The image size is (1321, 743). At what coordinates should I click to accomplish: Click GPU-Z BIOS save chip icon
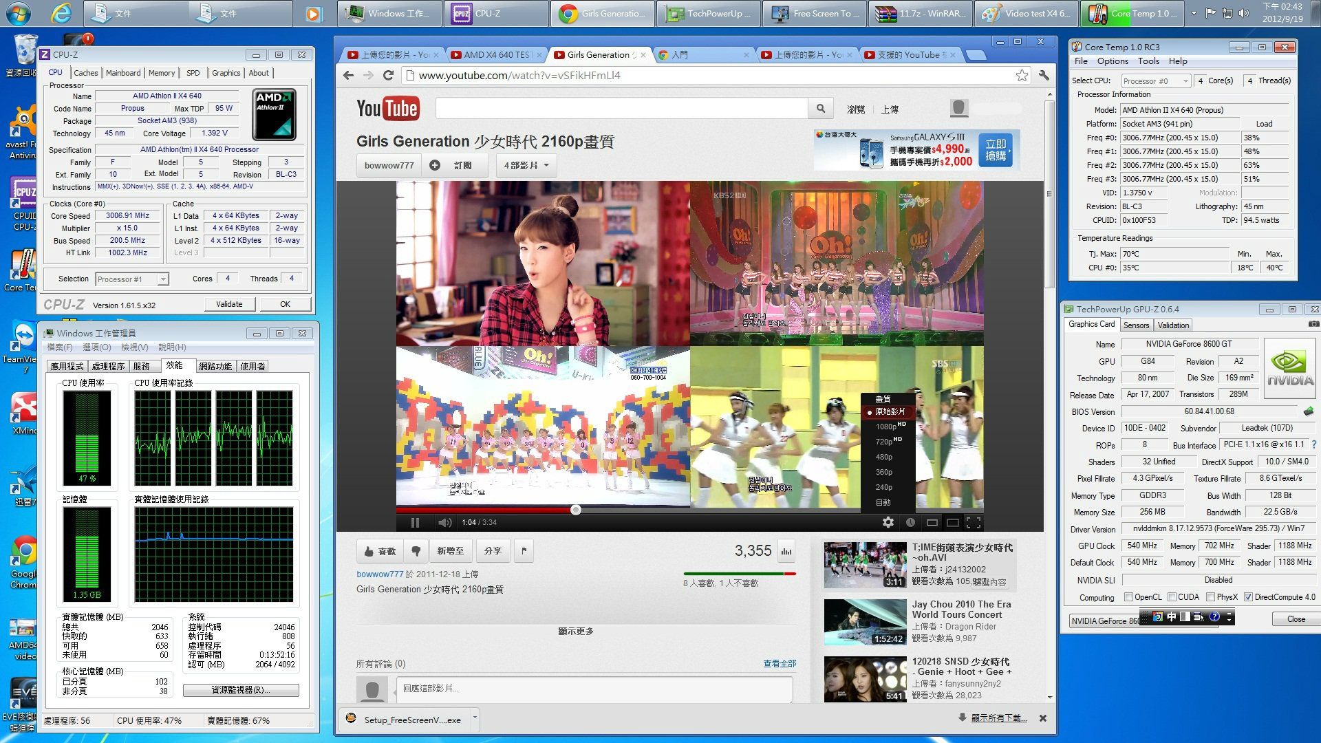pyautogui.click(x=1308, y=411)
